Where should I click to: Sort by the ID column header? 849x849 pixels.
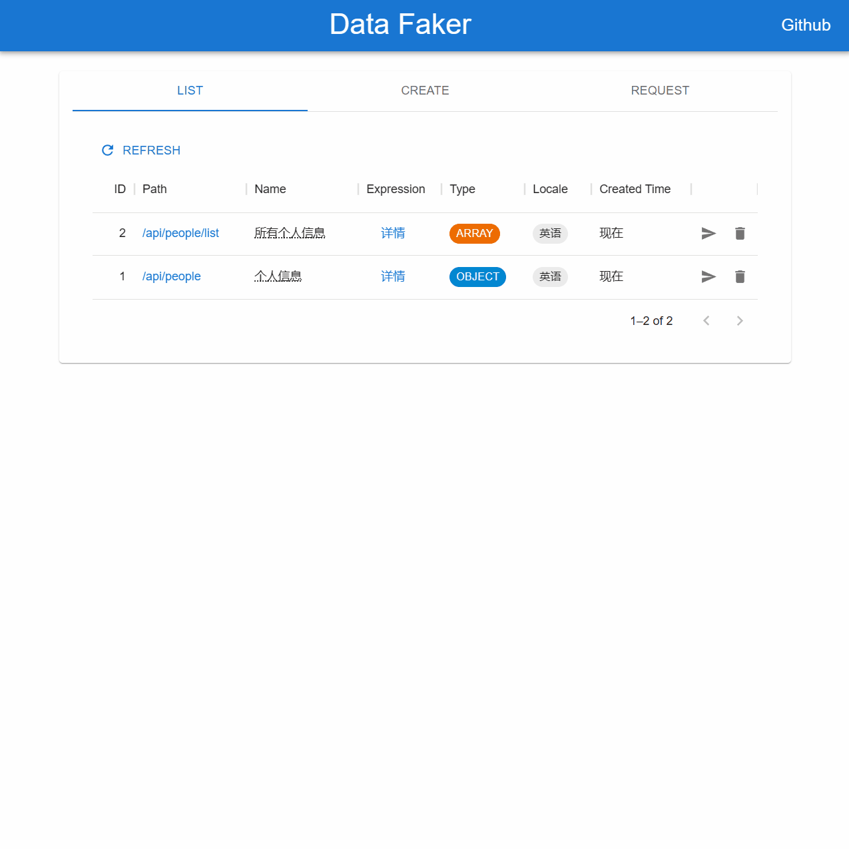(120, 189)
